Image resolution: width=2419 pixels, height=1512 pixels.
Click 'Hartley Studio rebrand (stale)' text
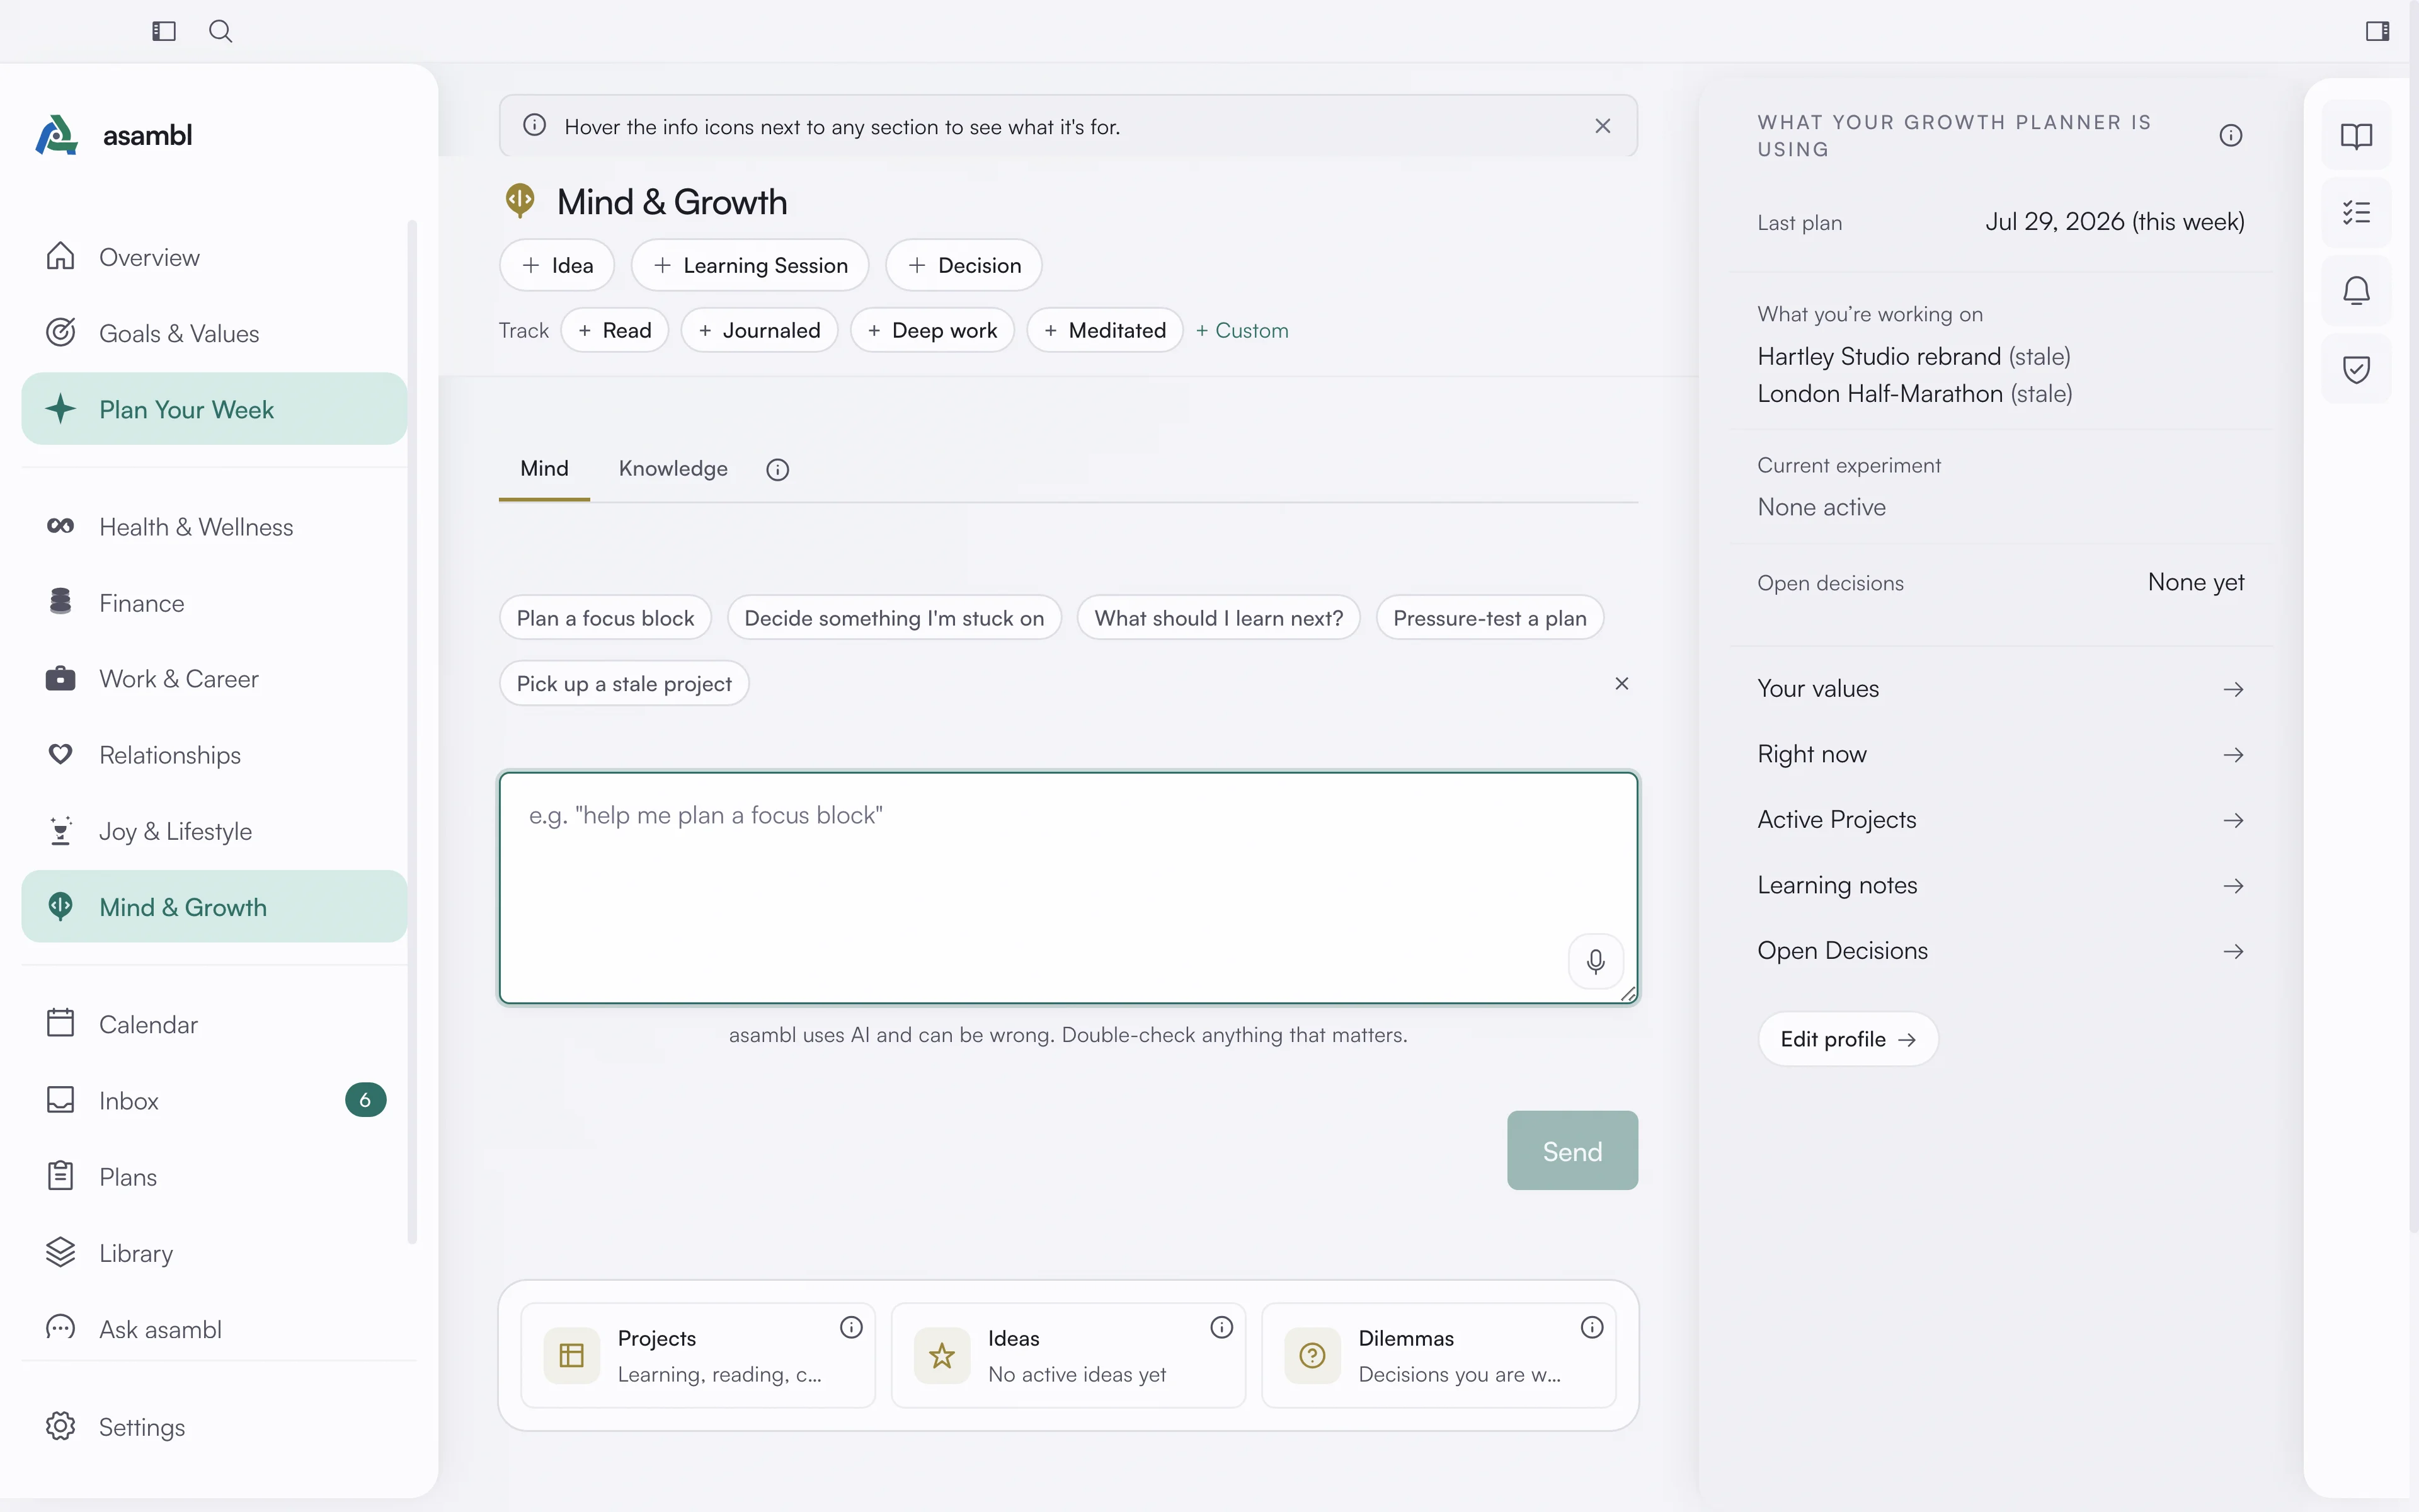(1913, 356)
